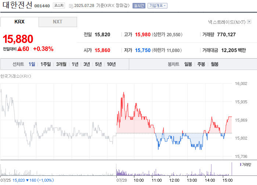Click the tall closing volume bar at 15:30
Image resolution: width=257 pixels, height=185 pixels.
coord(232,169)
